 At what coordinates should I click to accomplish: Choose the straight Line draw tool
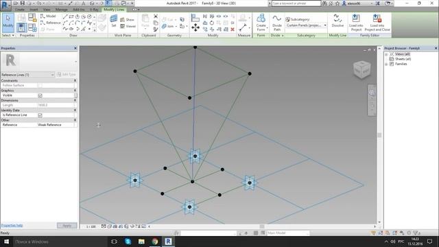tap(65, 16)
